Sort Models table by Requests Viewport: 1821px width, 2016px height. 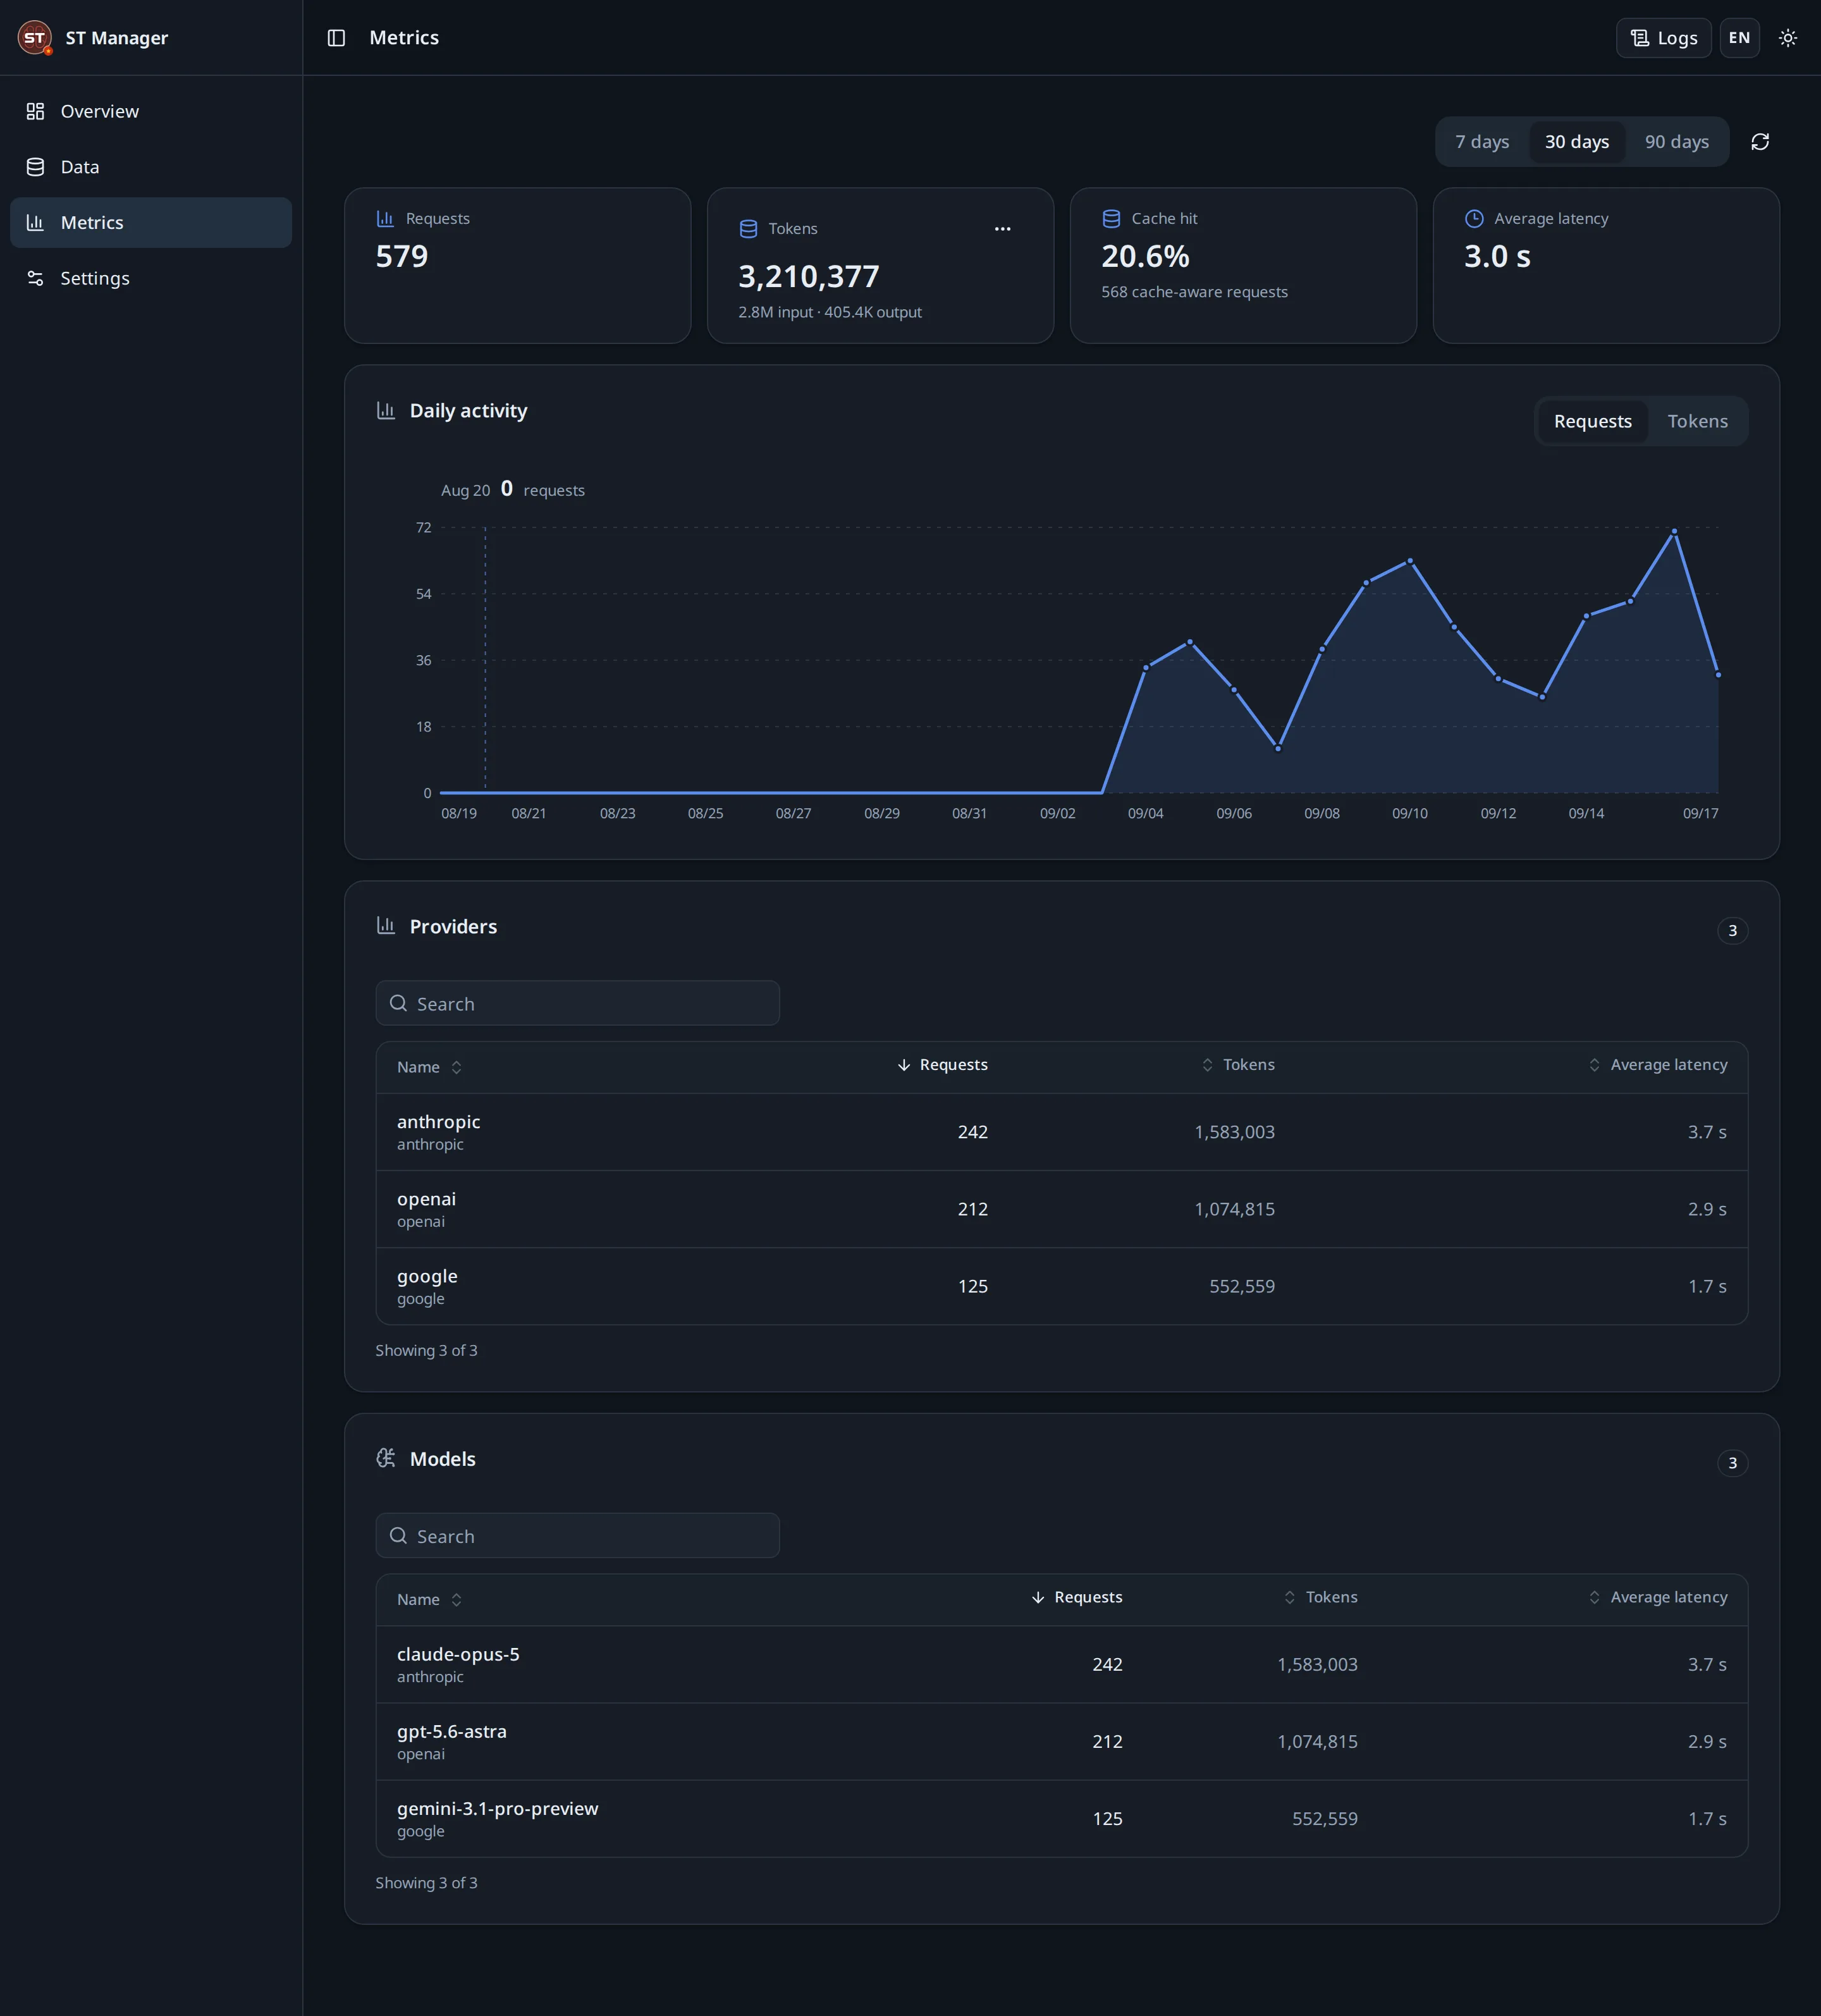point(1076,1597)
